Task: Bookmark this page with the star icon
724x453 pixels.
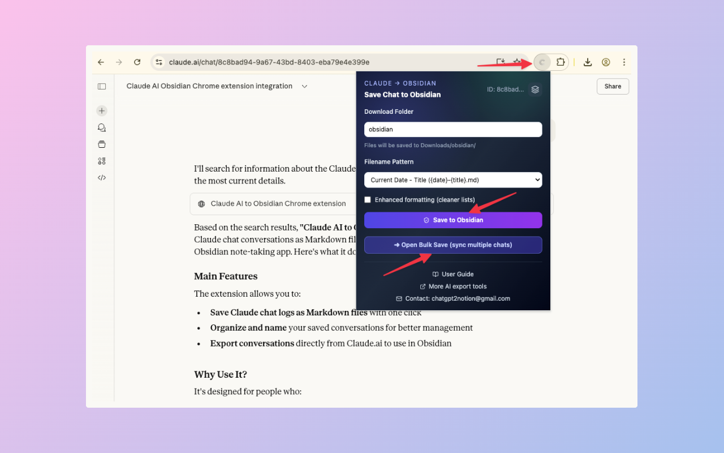Action: pyautogui.click(x=516, y=62)
